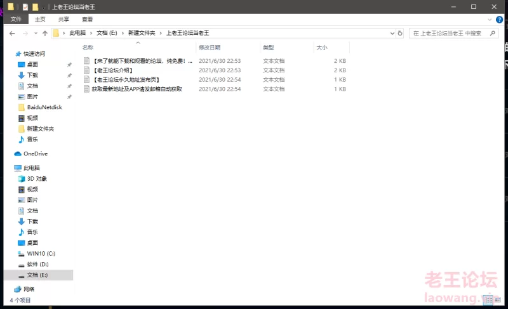Click the Forward navigation arrow
508x309 pixels.
click(x=25, y=33)
